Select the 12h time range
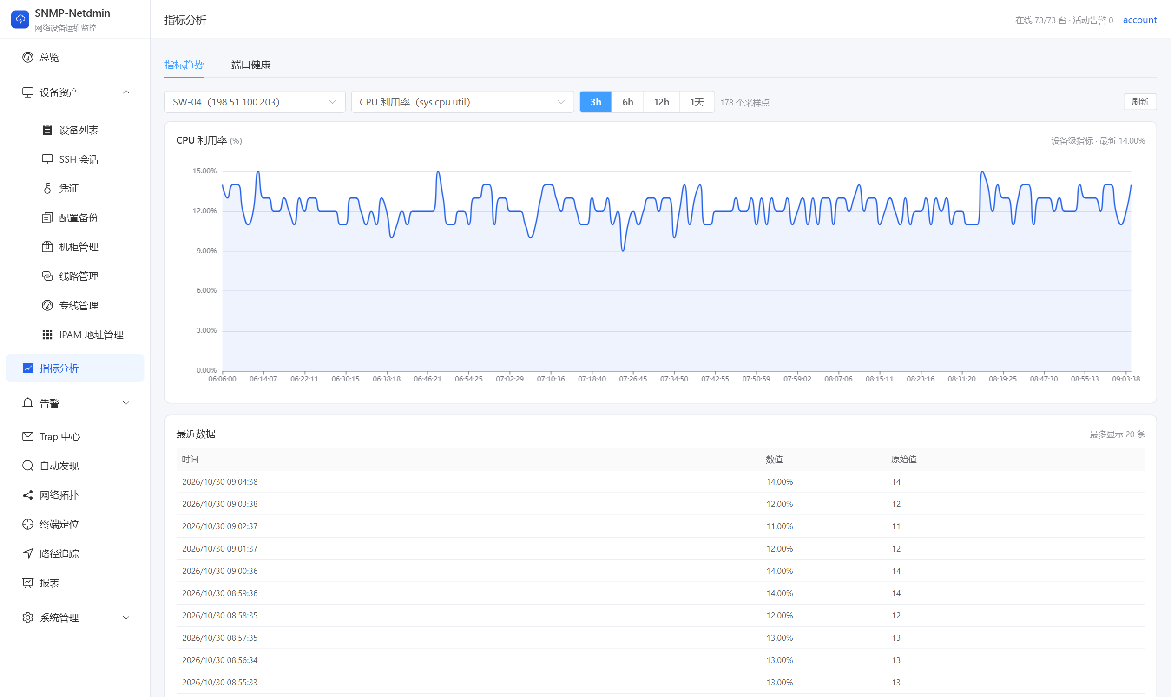 661,102
